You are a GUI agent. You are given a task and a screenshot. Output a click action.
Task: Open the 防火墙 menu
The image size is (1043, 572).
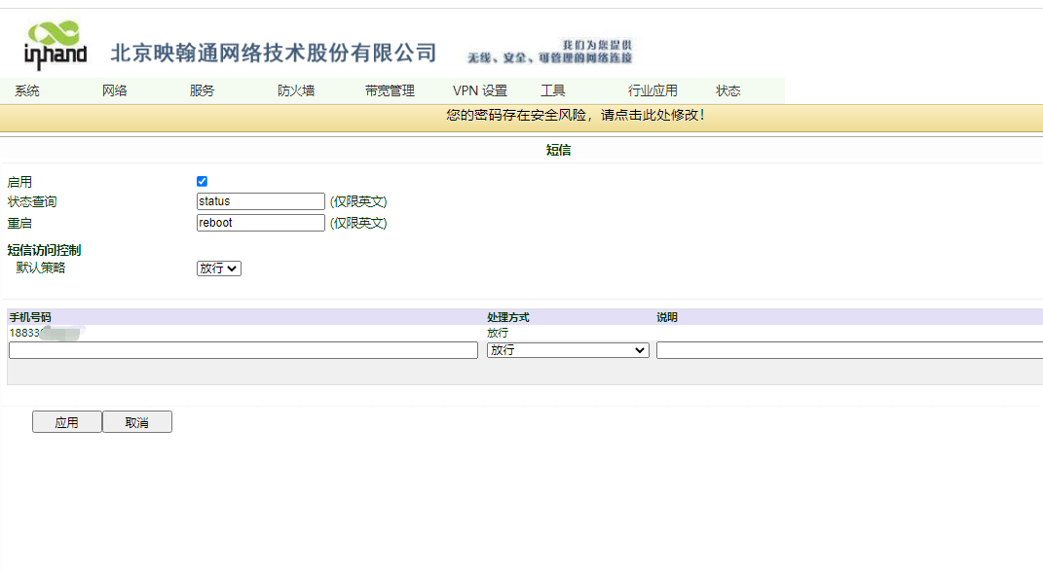click(x=295, y=89)
